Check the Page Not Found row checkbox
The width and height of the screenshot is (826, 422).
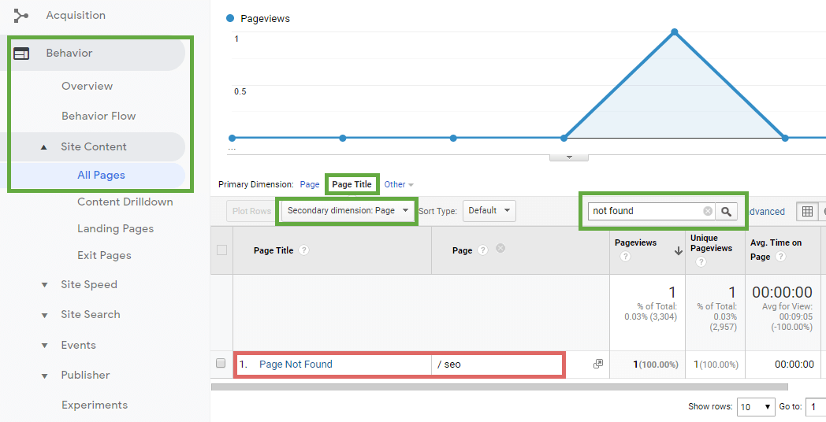221,364
